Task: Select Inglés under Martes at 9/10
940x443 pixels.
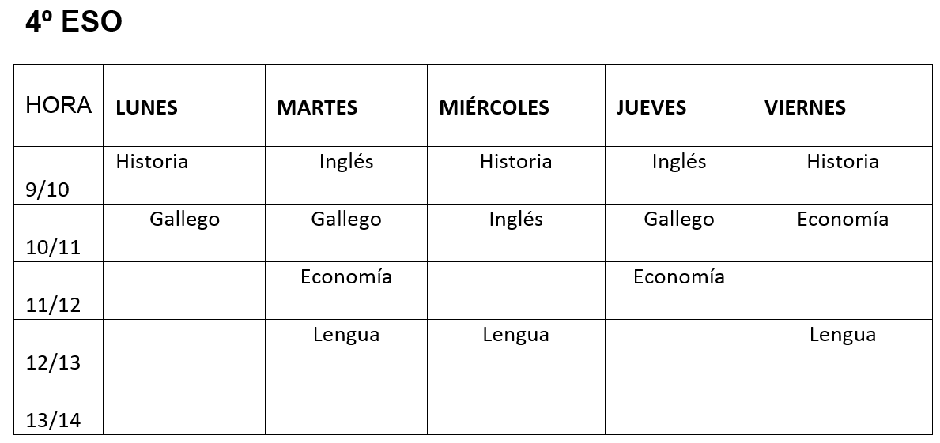Action: pyautogui.click(x=346, y=162)
